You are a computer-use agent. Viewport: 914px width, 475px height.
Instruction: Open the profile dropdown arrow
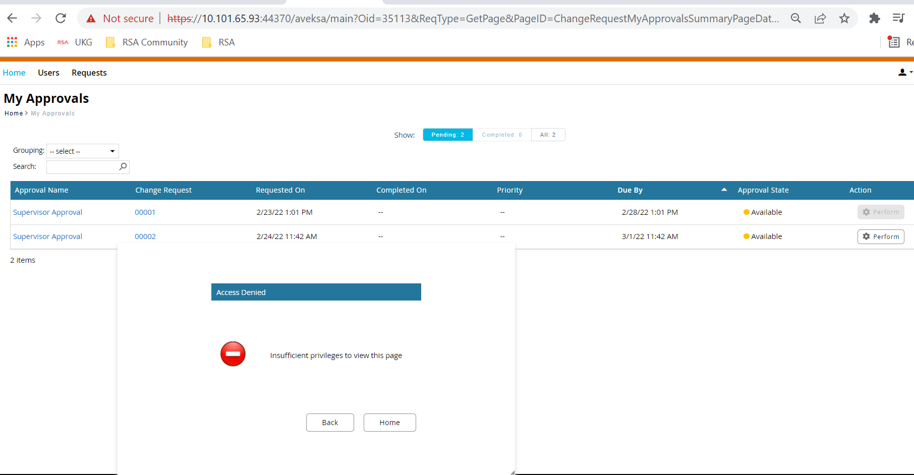[x=911, y=72]
